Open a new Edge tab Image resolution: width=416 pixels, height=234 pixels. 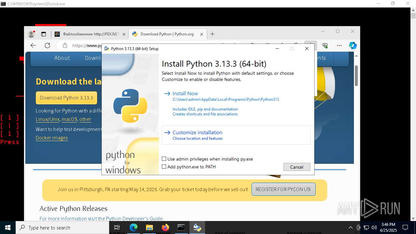coord(212,34)
